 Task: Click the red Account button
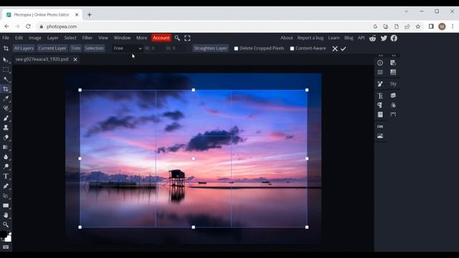(161, 38)
